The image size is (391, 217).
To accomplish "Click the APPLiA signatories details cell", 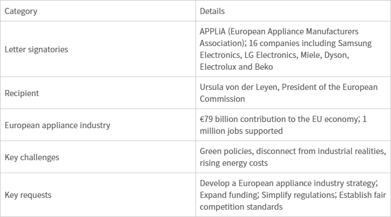I will click(x=293, y=49).
